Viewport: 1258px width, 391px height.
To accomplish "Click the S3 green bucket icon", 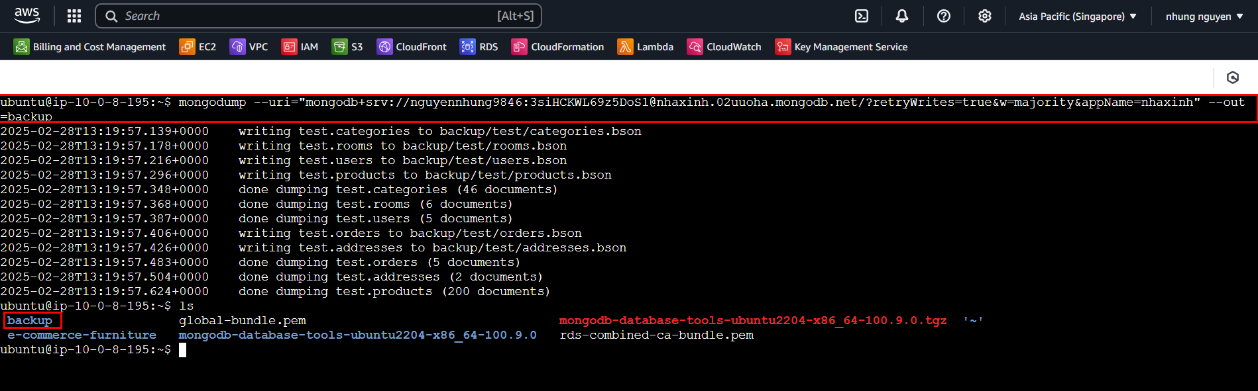I will 339,47.
